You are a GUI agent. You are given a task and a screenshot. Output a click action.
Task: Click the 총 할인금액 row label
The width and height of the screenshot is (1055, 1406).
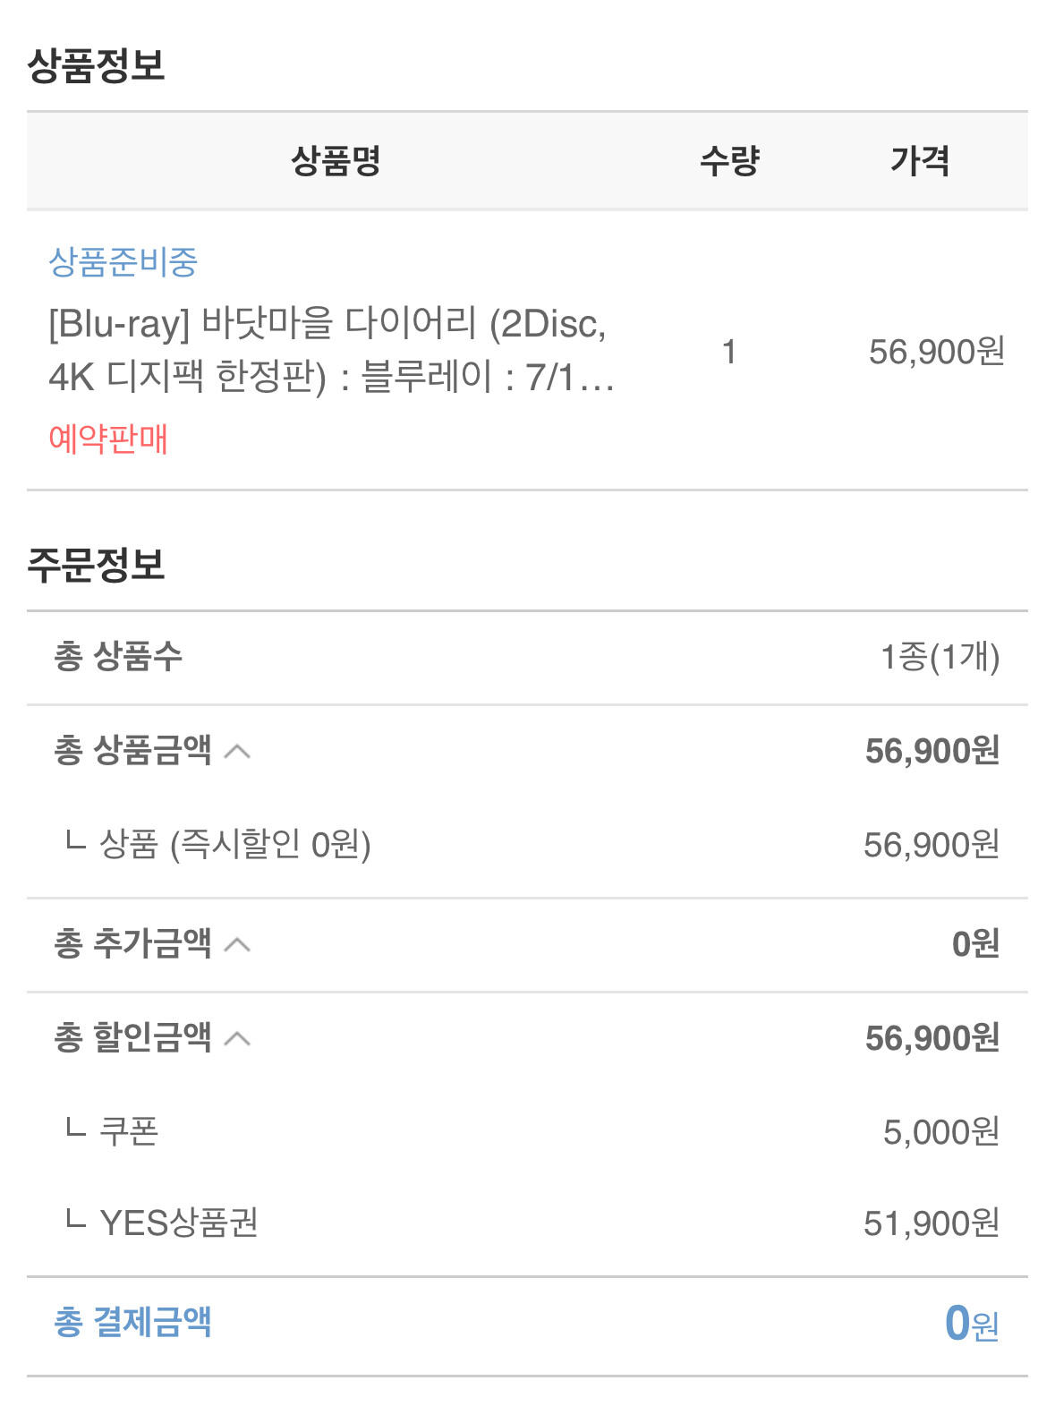pos(132,1037)
